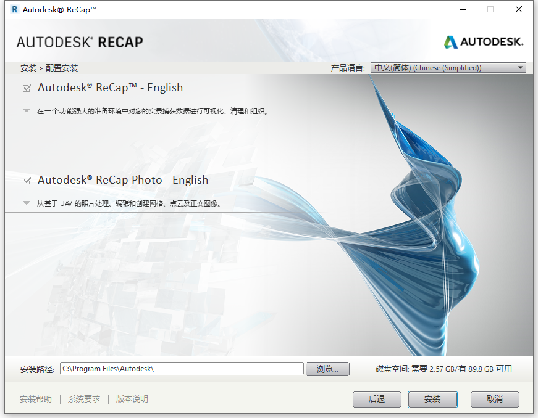Open the 安装帮助 help link
Screen dimensions: 538x418
click(36, 399)
